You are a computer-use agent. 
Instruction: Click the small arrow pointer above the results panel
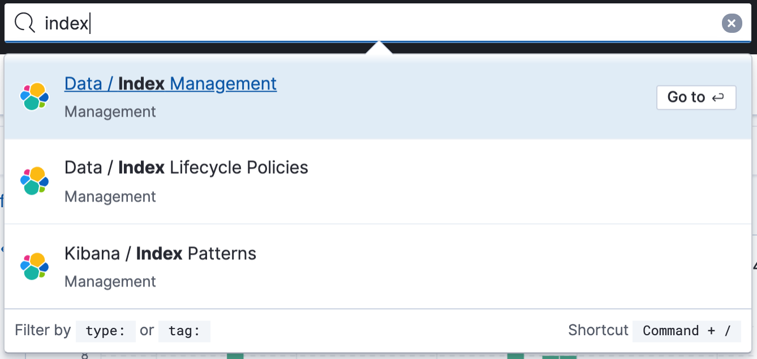tap(378, 49)
